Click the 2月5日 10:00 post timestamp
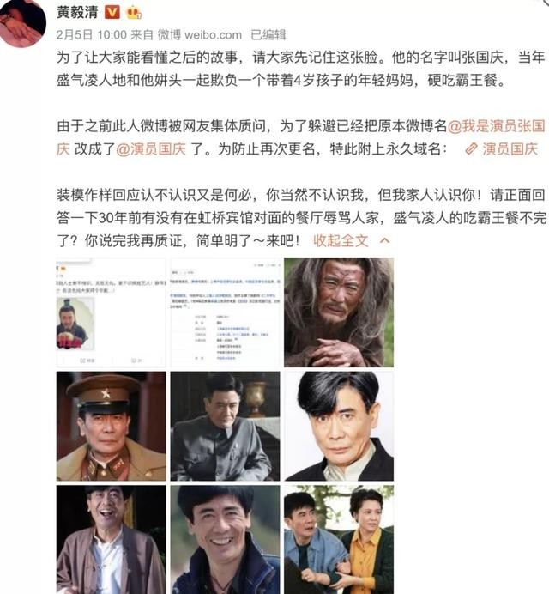This screenshot has width=549, height=594. tap(91, 35)
